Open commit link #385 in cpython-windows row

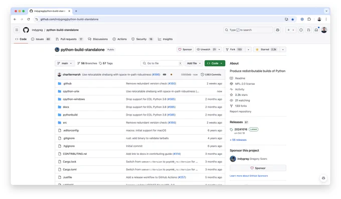172,99
